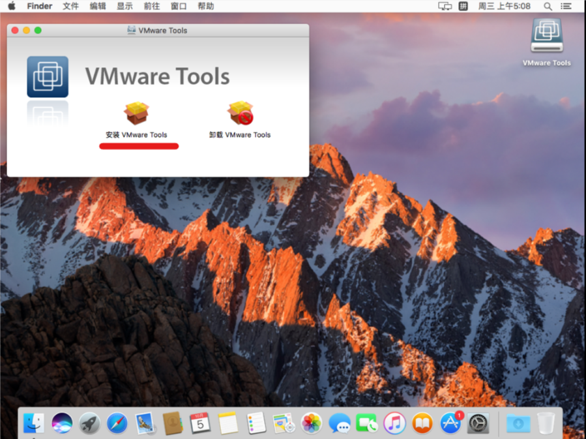Click the 安装 VMware Tools label
This screenshot has height=439, width=586.
(x=136, y=135)
